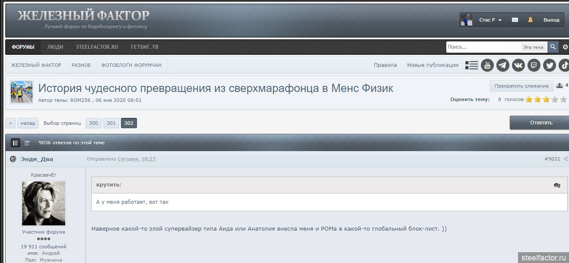Switch to standard post view mode
The height and width of the screenshot is (263, 569).
pyautogui.click(x=16, y=143)
